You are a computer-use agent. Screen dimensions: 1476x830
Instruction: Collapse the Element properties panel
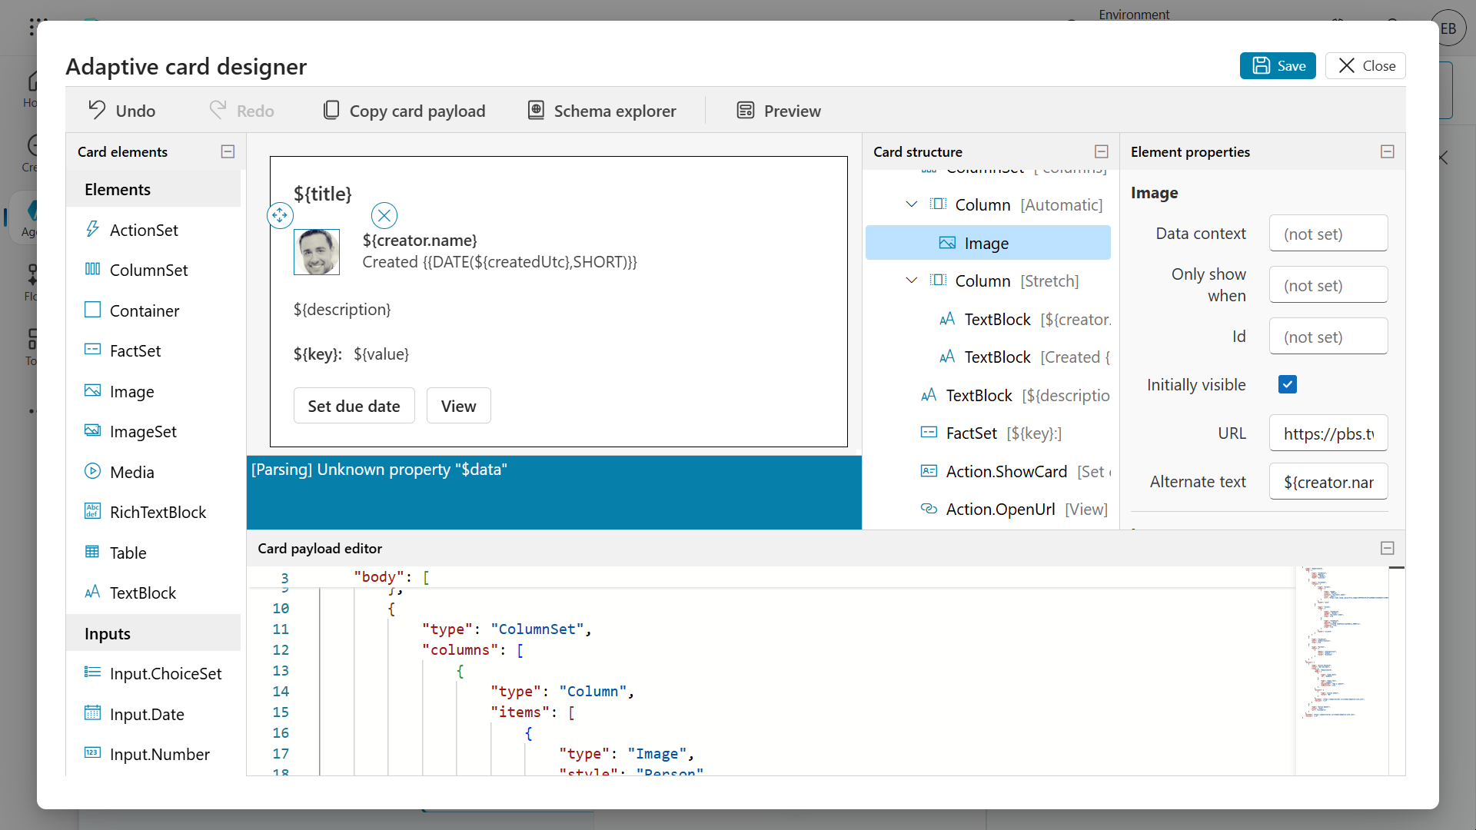click(1388, 151)
